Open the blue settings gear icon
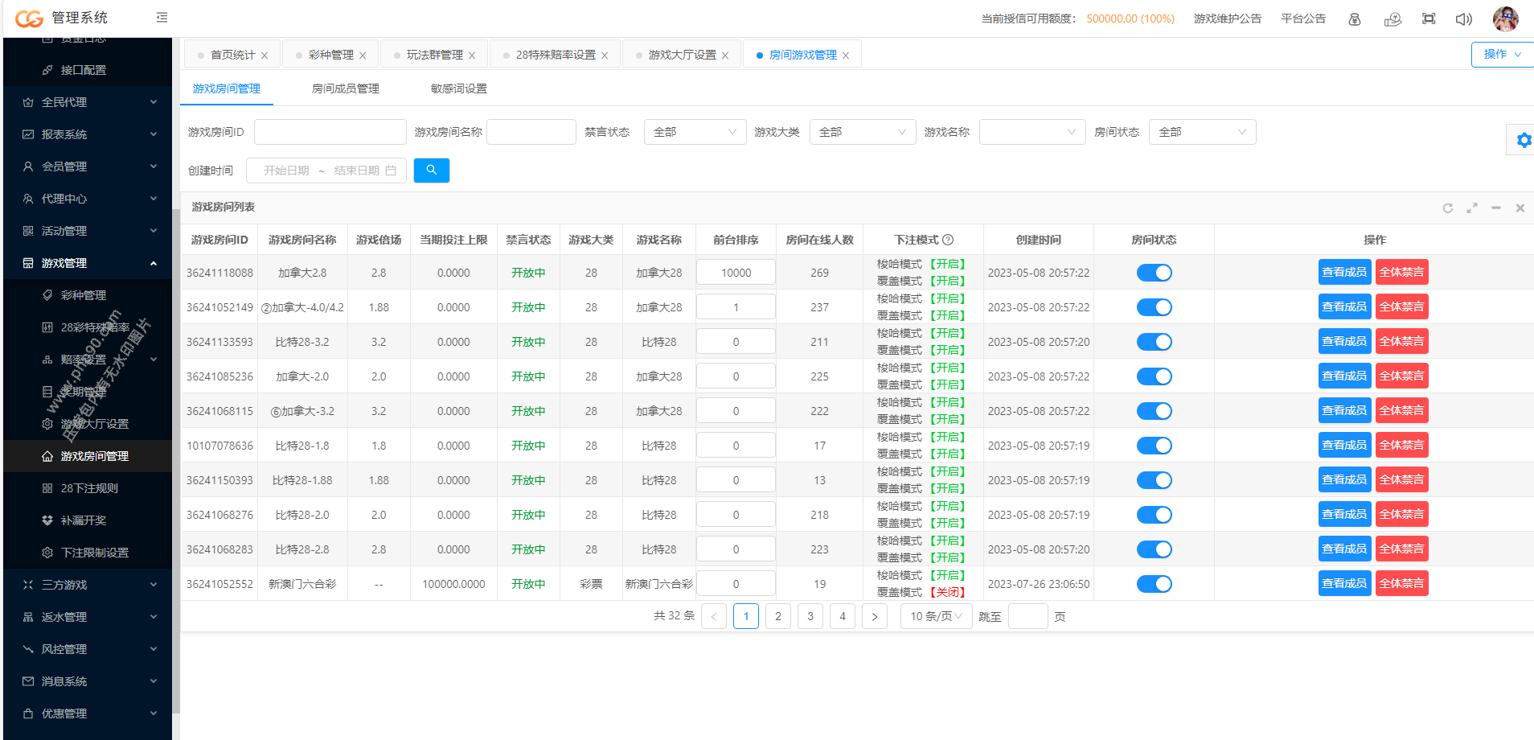The height and width of the screenshot is (740, 1534). pos(1523,140)
